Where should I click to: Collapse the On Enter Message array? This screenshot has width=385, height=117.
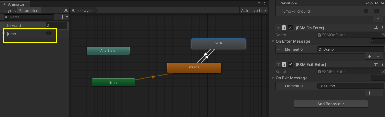click(273, 41)
